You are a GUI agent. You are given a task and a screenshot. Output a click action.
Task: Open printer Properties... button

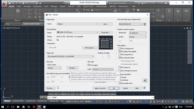[106, 32]
